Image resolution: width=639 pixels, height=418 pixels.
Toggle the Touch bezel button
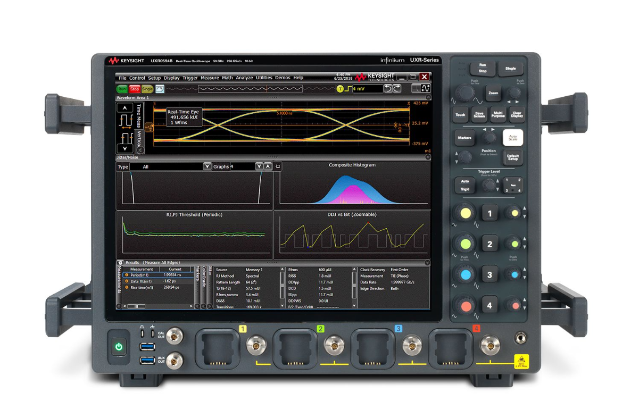pos(460,115)
